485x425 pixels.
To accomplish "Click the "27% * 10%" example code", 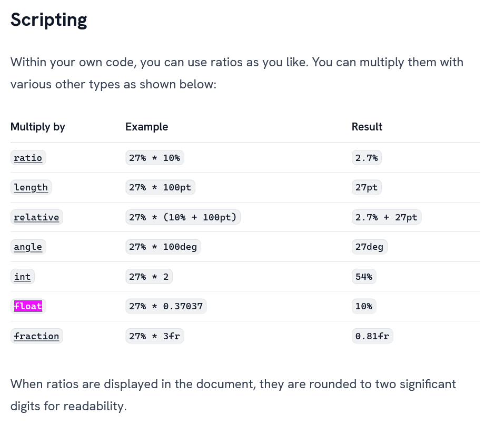I will 155,158.
